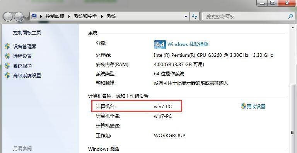The height and width of the screenshot is (153, 297).
Task: Click shield icon beside 高级系统设置
Action: 7,75
